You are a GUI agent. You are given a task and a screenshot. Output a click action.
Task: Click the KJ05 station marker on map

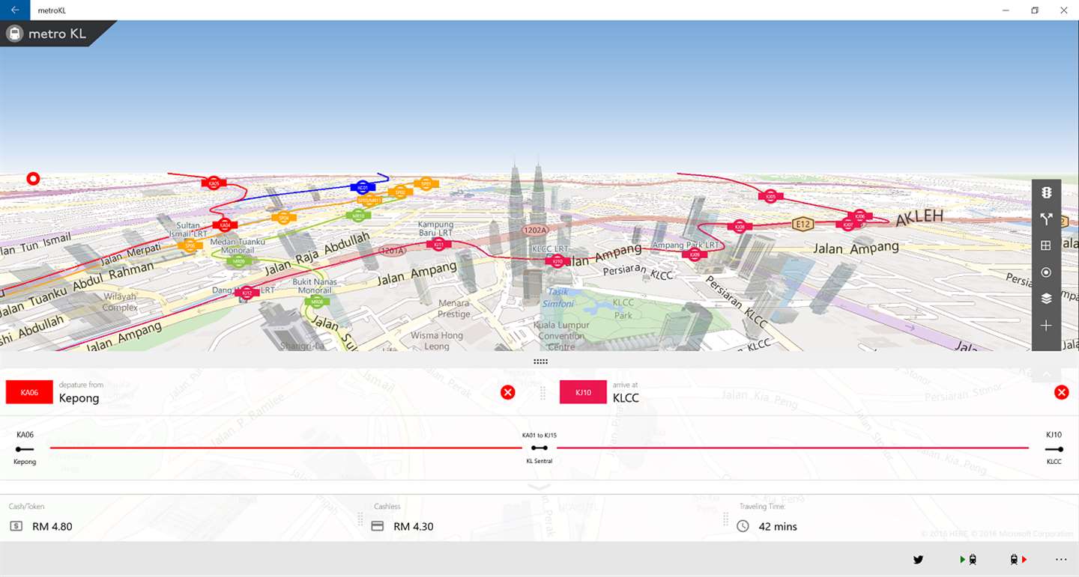pyautogui.click(x=770, y=196)
